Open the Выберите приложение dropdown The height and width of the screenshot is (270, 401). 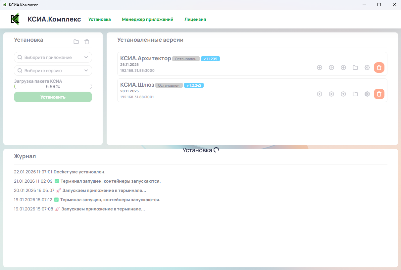(x=53, y=57)
